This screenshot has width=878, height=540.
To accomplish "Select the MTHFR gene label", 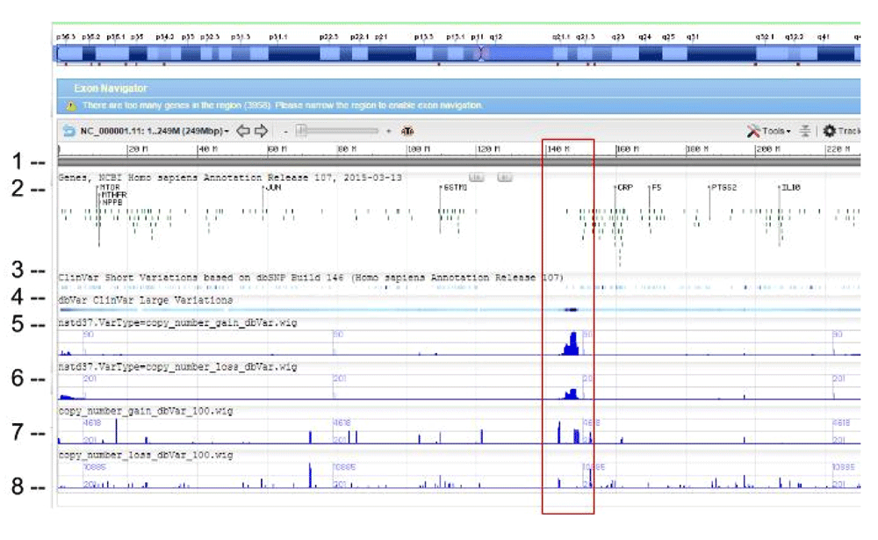I will pos(113,194).
